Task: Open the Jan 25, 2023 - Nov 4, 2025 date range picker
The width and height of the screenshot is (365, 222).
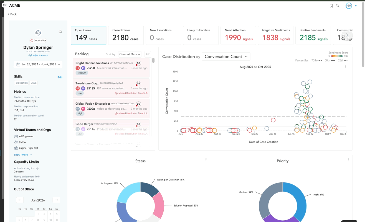Action: pos(38,64)
